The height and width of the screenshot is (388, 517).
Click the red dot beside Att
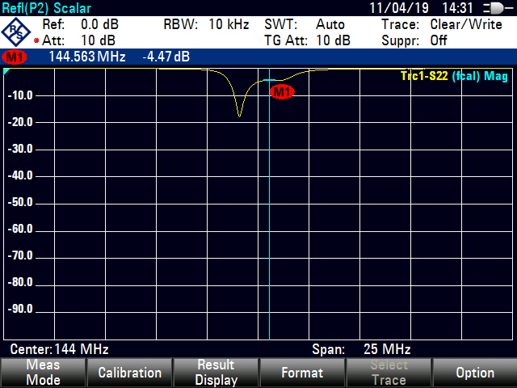pyautogui.click(x=37, y=40)
